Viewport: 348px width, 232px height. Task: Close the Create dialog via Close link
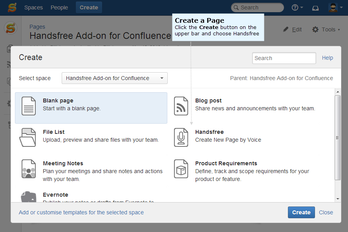pos(326,212)
